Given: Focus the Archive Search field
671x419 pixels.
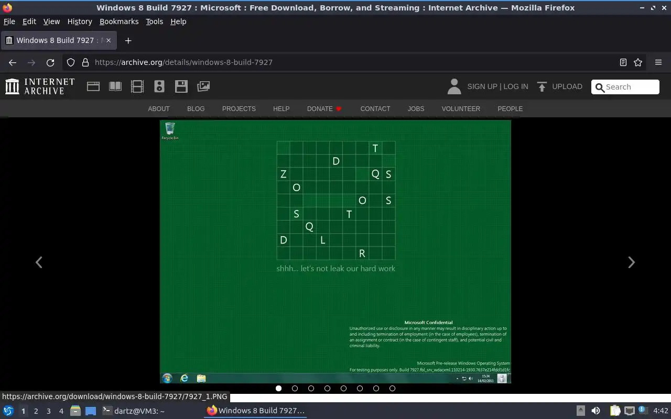Looking at the screenshot, I should pyautogui.click(x=625, y=87).
